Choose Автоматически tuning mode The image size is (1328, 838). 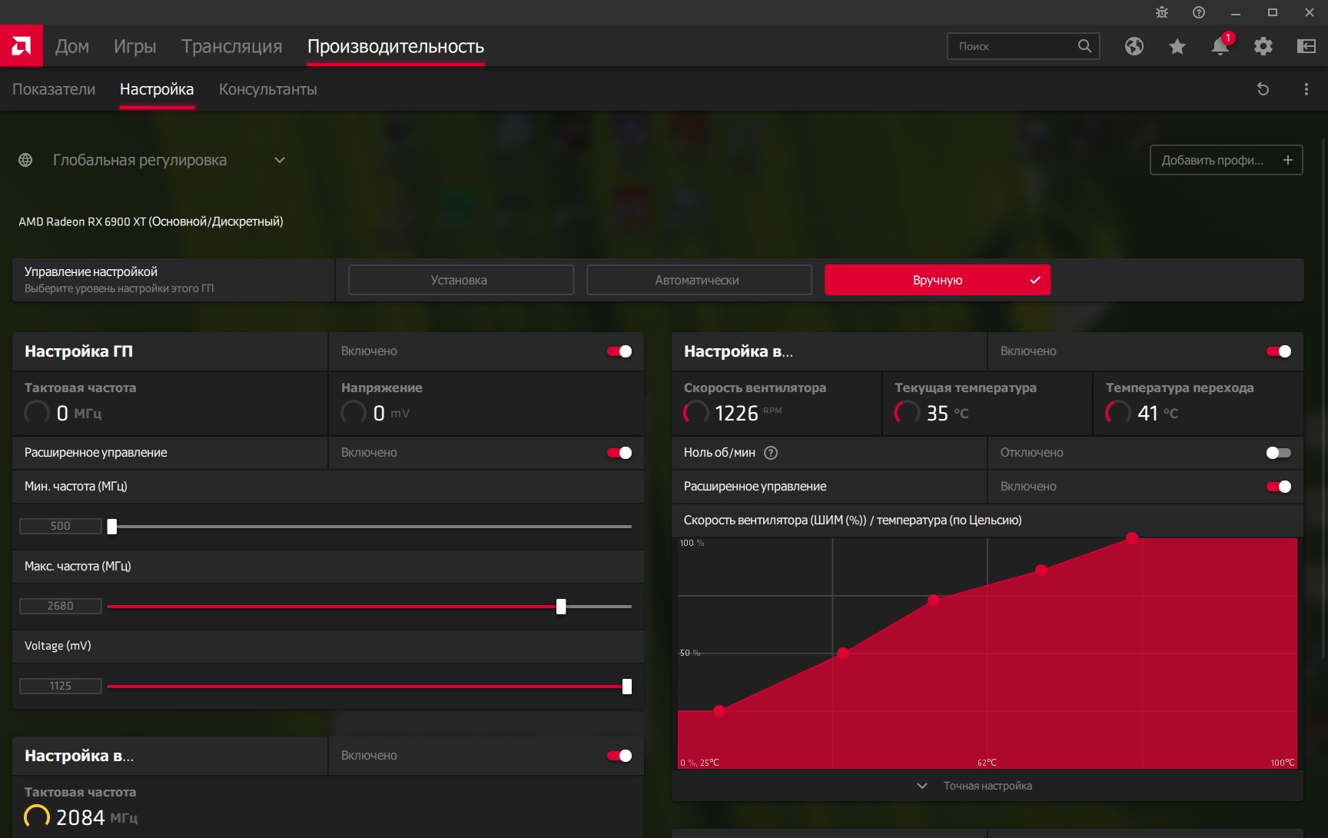699,280
